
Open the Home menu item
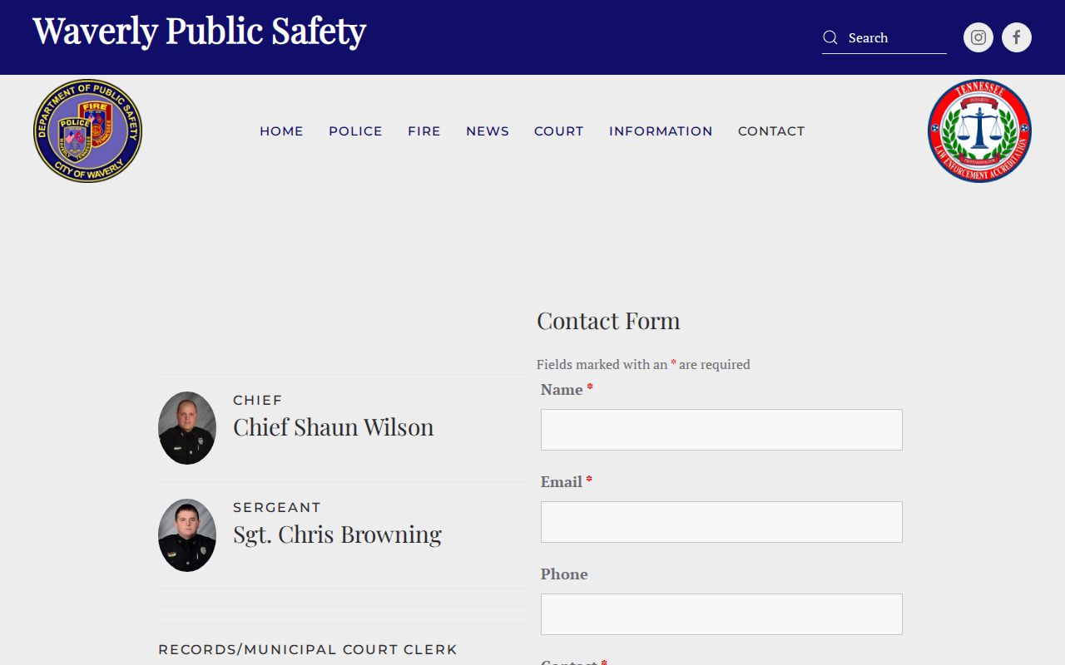click(281, 131)
